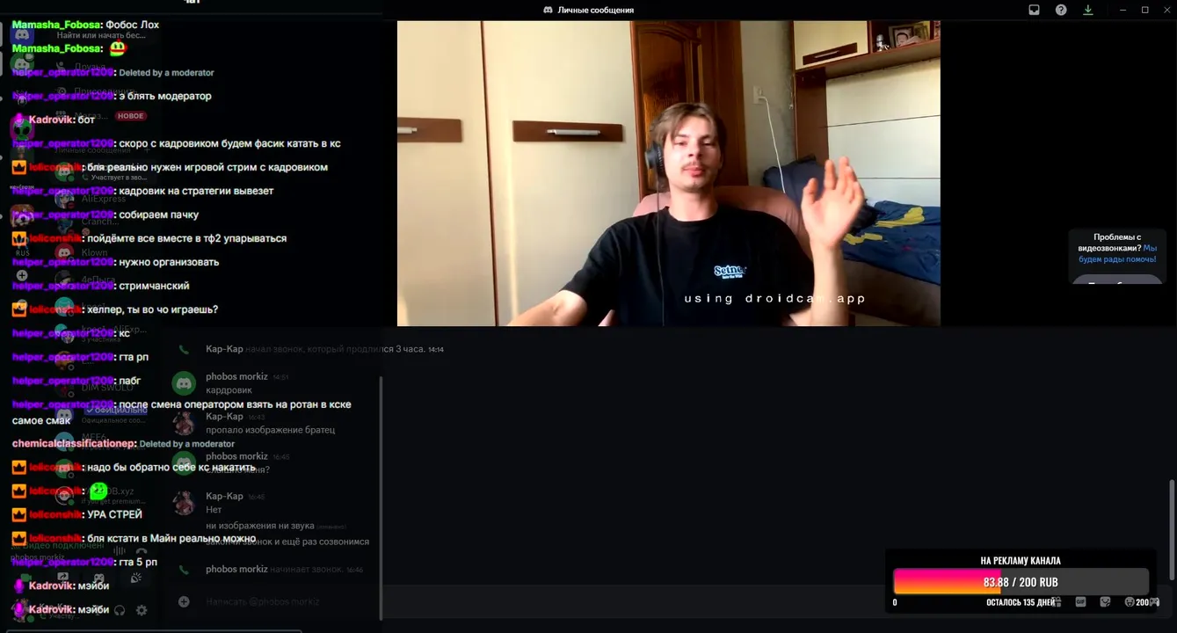
Task: Click the message пропало изображение братец
Action: point(270,430)
